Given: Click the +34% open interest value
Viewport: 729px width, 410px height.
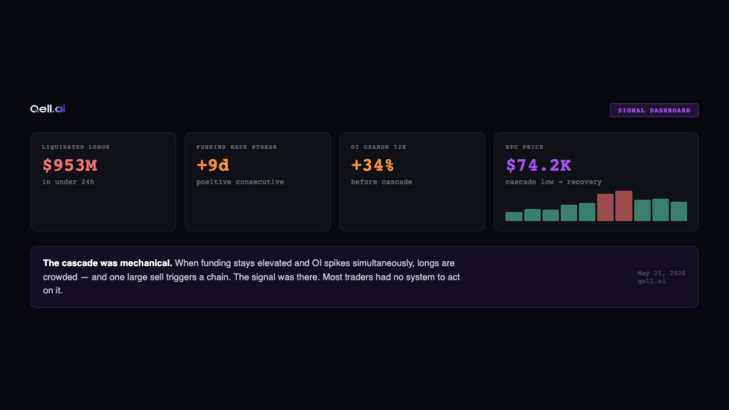Looking at the screenshot, I should coord(372,165).
